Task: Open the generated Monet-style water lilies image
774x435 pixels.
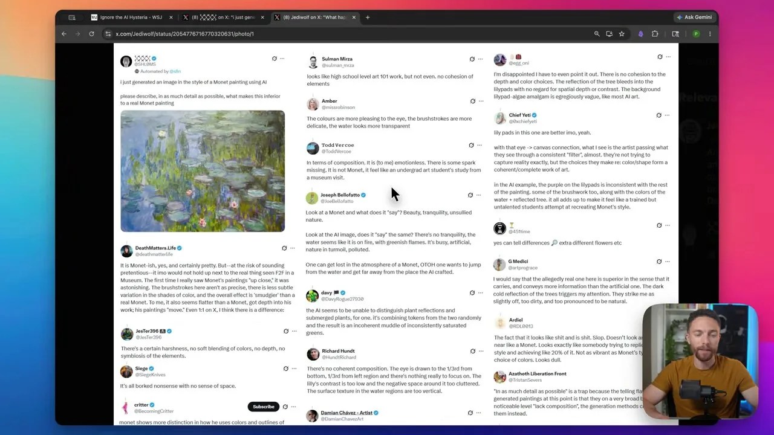Action: (203, 171)
